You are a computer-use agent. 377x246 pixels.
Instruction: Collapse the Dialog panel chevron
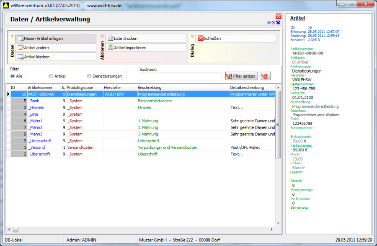[x=192, y=36]
